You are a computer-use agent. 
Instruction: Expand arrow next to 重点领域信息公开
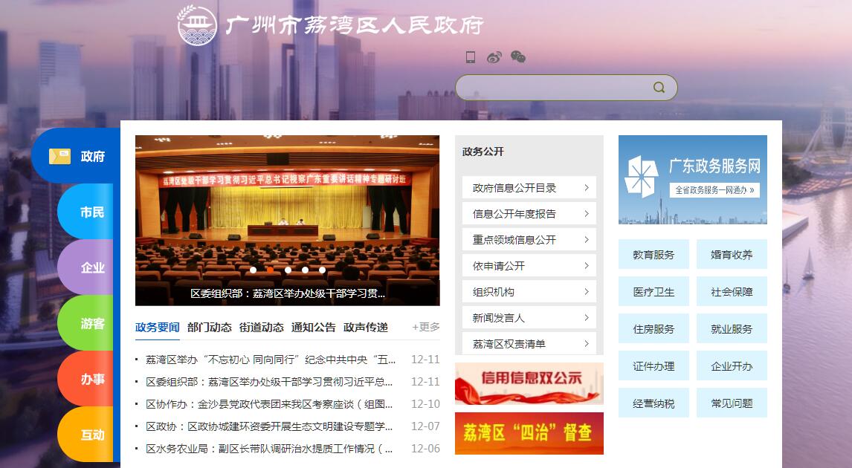click(x=587, y=239)
